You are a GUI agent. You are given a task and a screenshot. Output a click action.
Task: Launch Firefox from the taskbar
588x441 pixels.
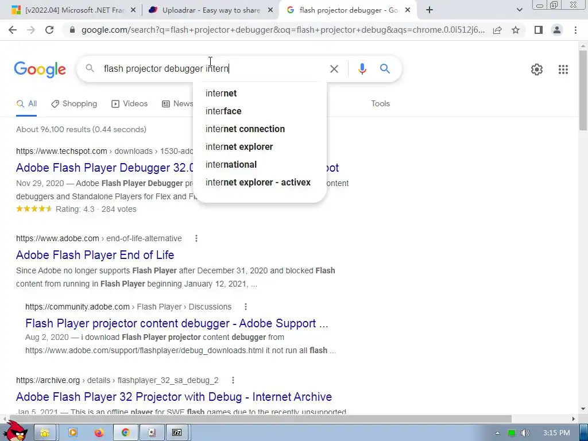tap(99, 433)
